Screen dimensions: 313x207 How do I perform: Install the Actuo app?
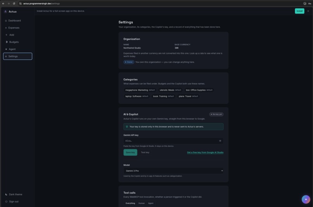pyautogui.click(x=299, y=11)
